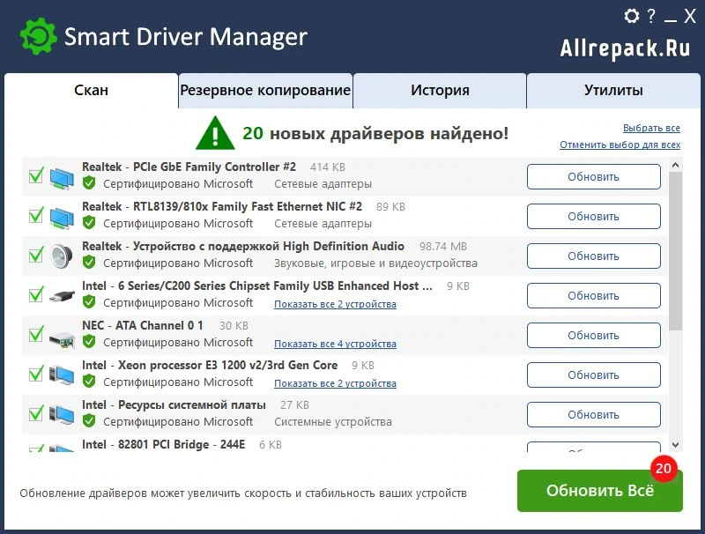The width and height of the screenshot is (705, 534).
Task: Click Обновить for Intel Xeon processor E3 1200
Action: (x=593, y=375)
